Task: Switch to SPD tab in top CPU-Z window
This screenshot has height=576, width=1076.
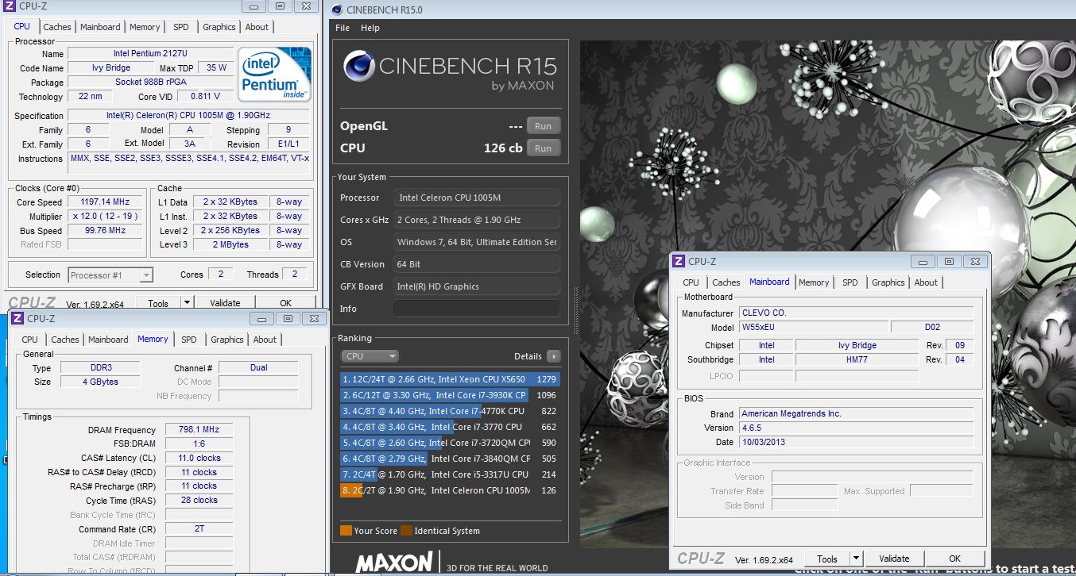Action: [x=181, y=27]
